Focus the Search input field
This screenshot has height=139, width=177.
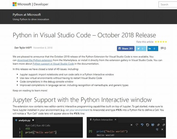point(168,4)
